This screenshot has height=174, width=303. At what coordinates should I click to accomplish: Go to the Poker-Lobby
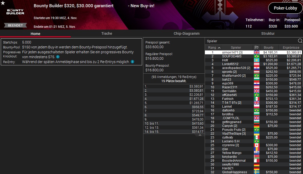point(285,8)
